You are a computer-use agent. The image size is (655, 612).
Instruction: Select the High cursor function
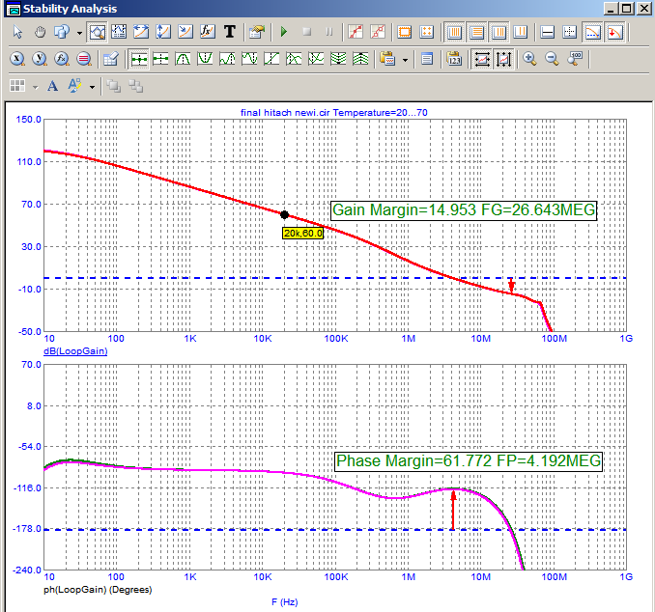tap(227, 59)
